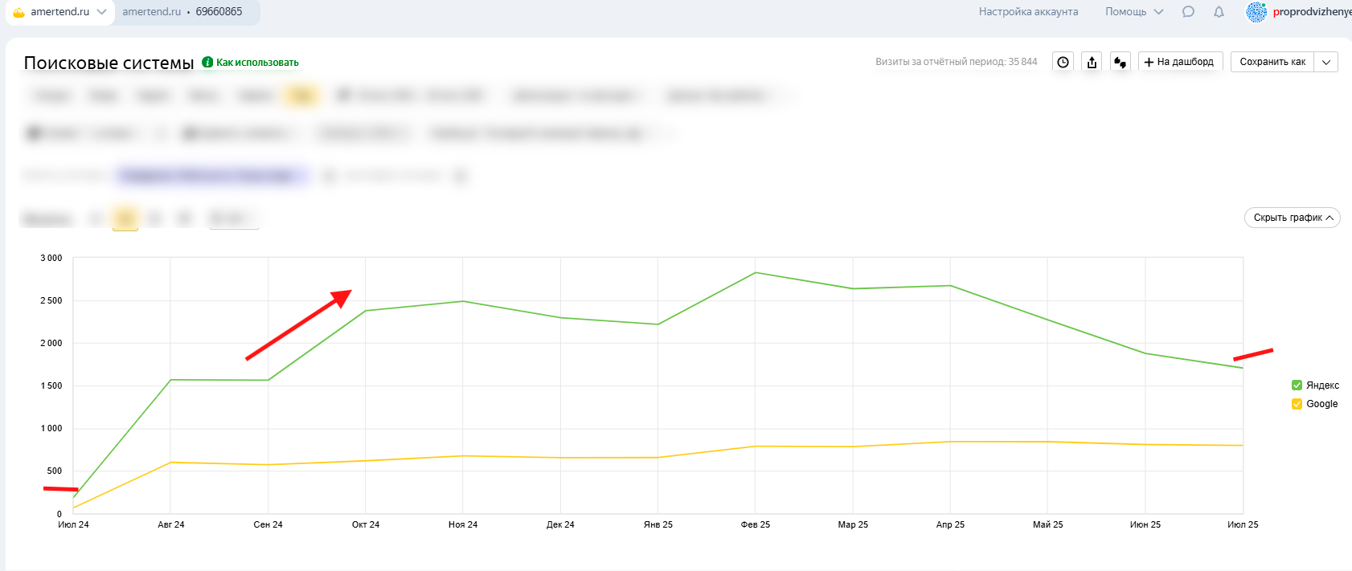Open the Как использовать link
Viewport: 1352px width, 571px height.
pos(257,63)
